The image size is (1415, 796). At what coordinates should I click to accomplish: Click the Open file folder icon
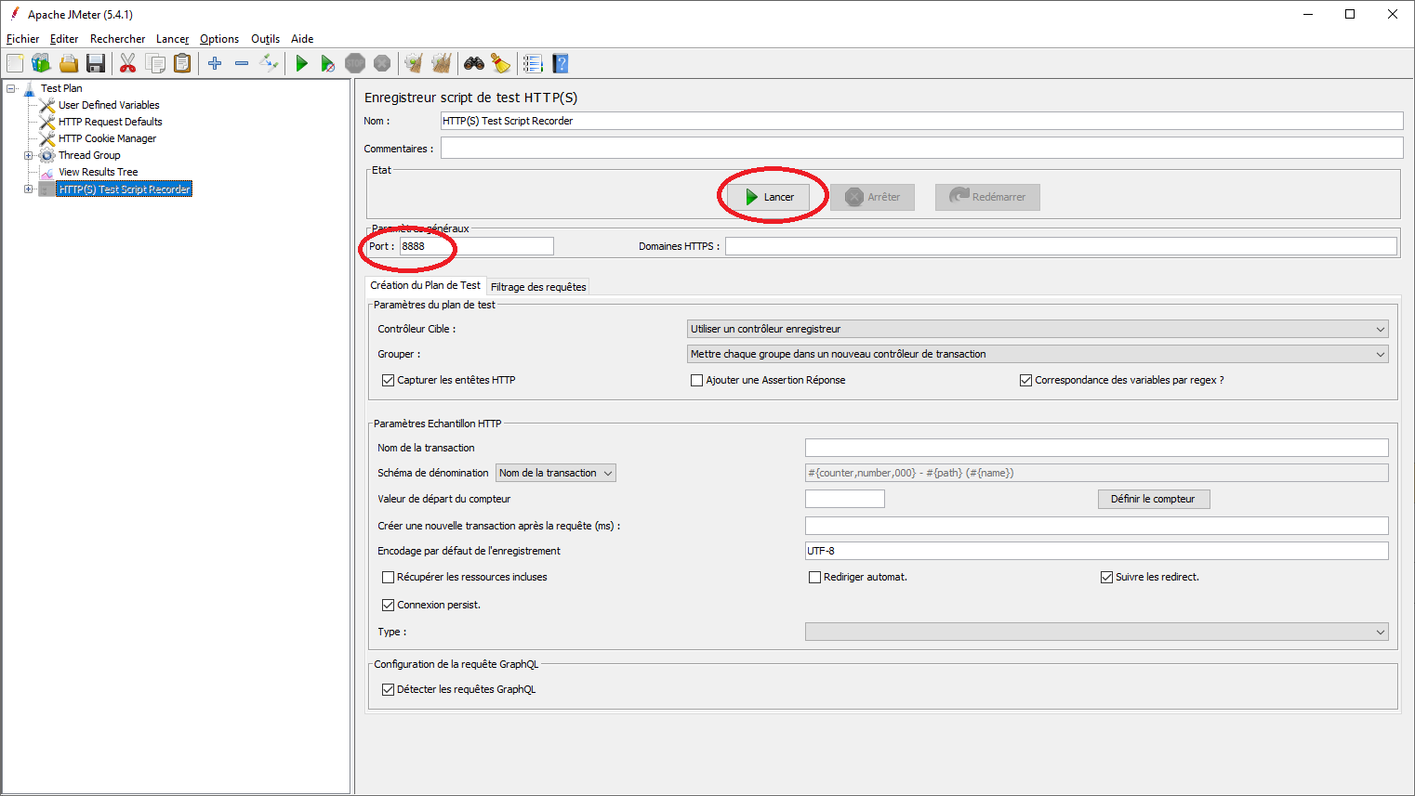point(68,63)
